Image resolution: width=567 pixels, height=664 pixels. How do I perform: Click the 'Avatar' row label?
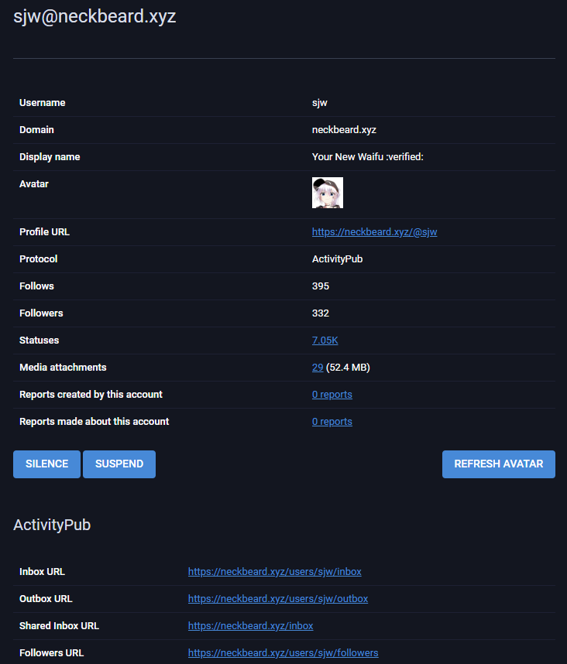34,184
